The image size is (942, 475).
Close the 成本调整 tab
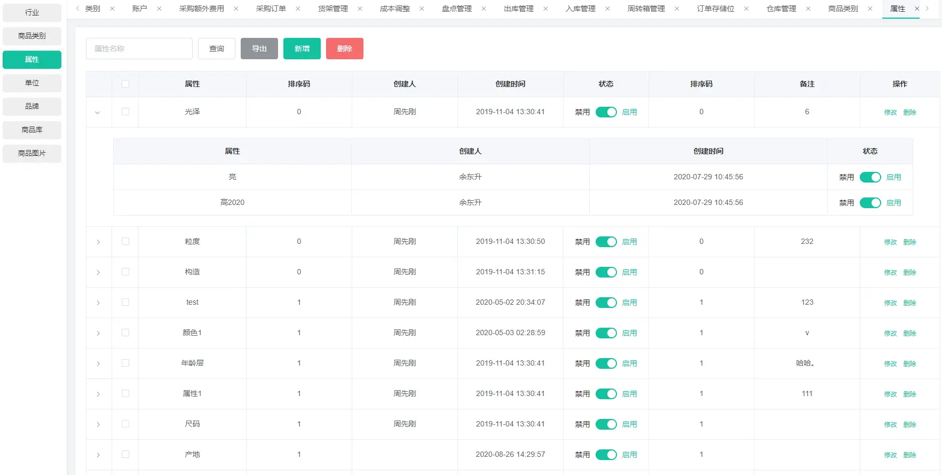[422, 9]
